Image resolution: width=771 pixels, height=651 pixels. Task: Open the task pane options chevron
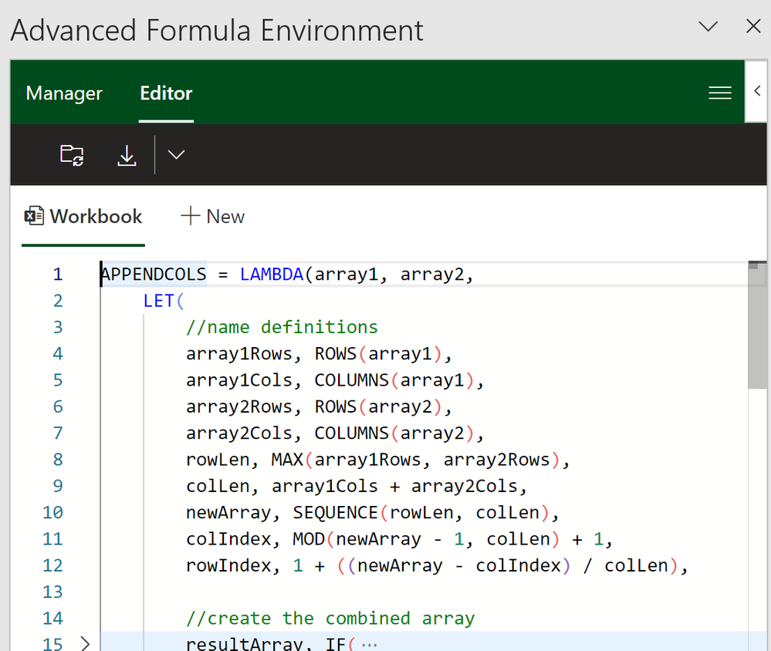click(x=707, y=27)
